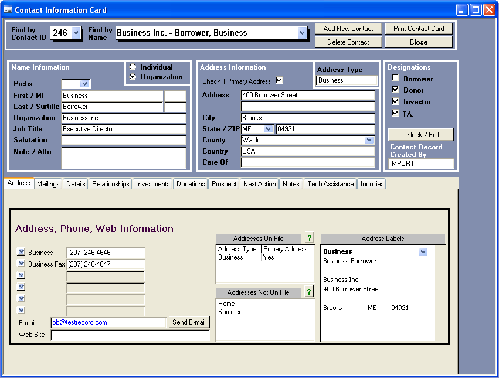Click the help icon beside Addresses Not On File
This screenshot has width=499, height=378.
(309, 292)
